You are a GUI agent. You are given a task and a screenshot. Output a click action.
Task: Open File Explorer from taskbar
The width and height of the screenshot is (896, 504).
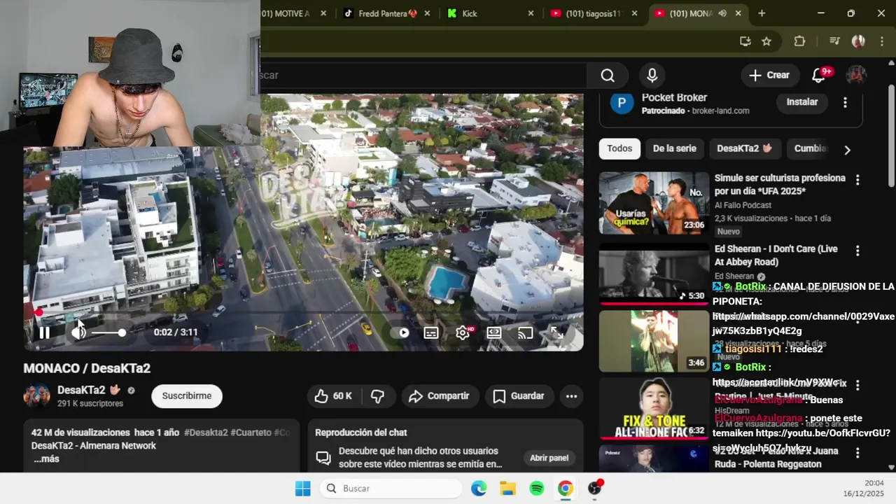[507, 489]
